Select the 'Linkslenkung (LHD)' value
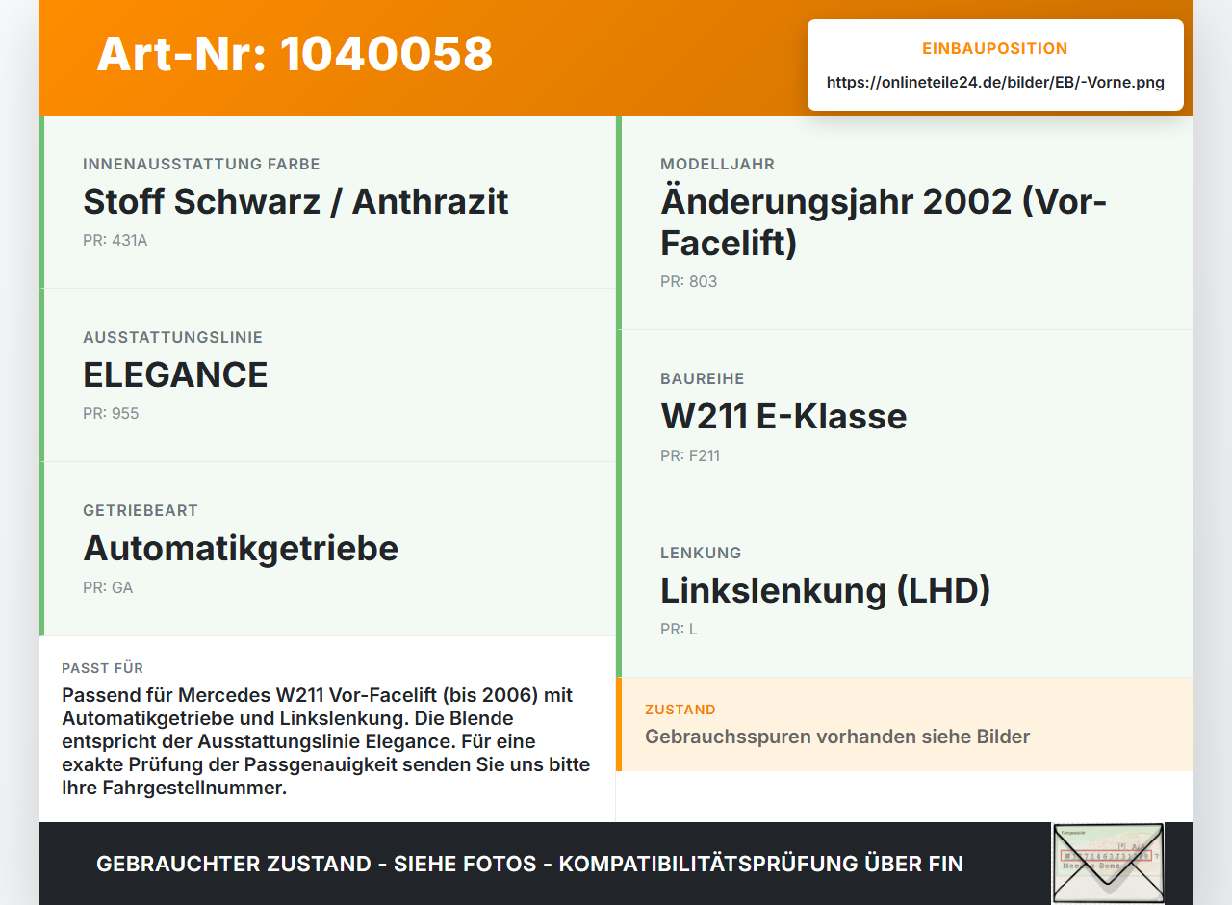Viewport: 1232px width, 905px height. point(825,590)
